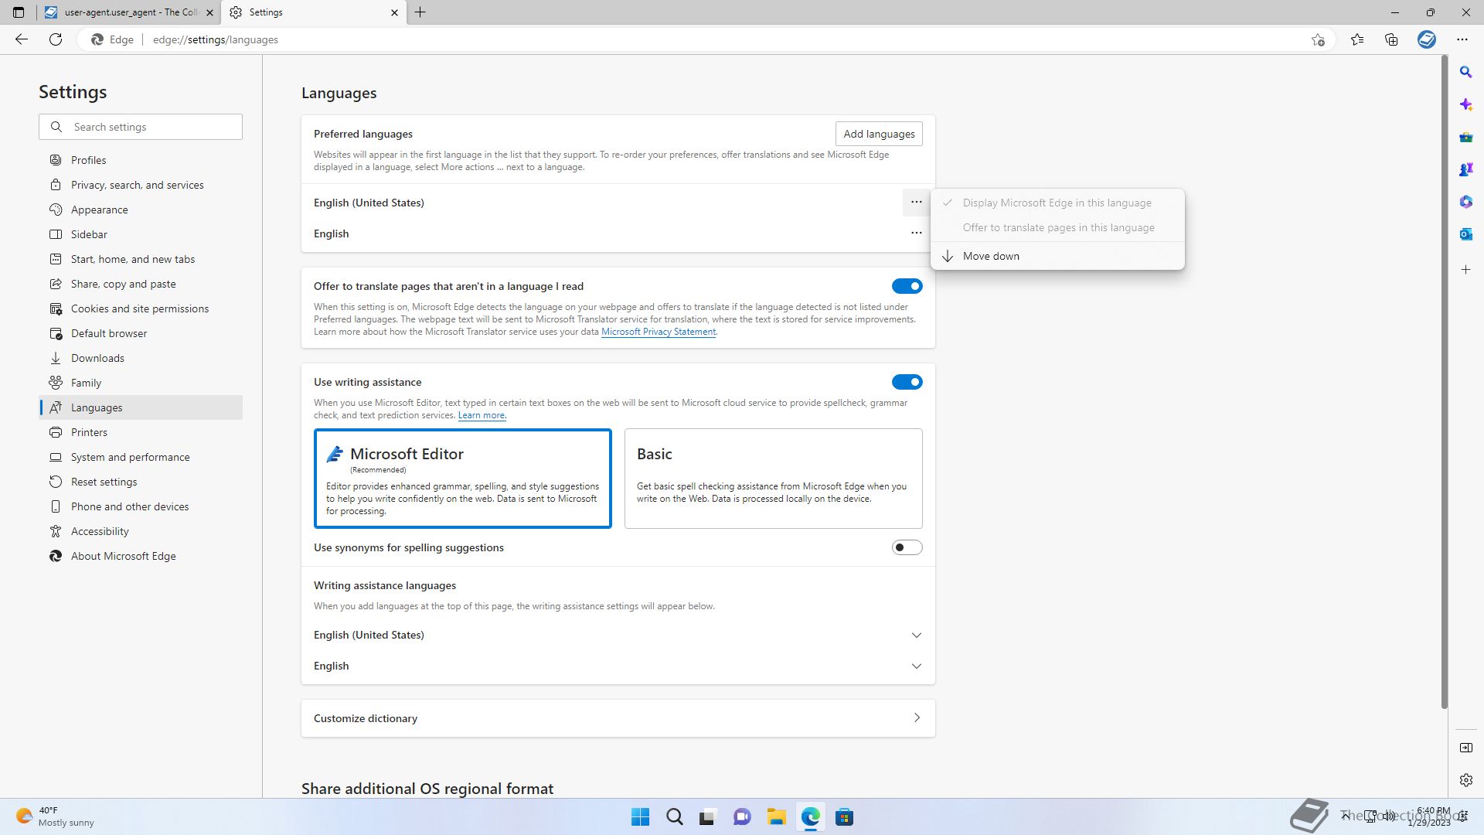The image size is (1484, 835).
Task: Enable Use synonyms for spelling suggestions
Action: tap(907, 547)
